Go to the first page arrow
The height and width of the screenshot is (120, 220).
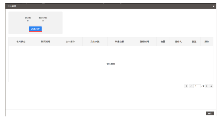[x=186, y=86]
